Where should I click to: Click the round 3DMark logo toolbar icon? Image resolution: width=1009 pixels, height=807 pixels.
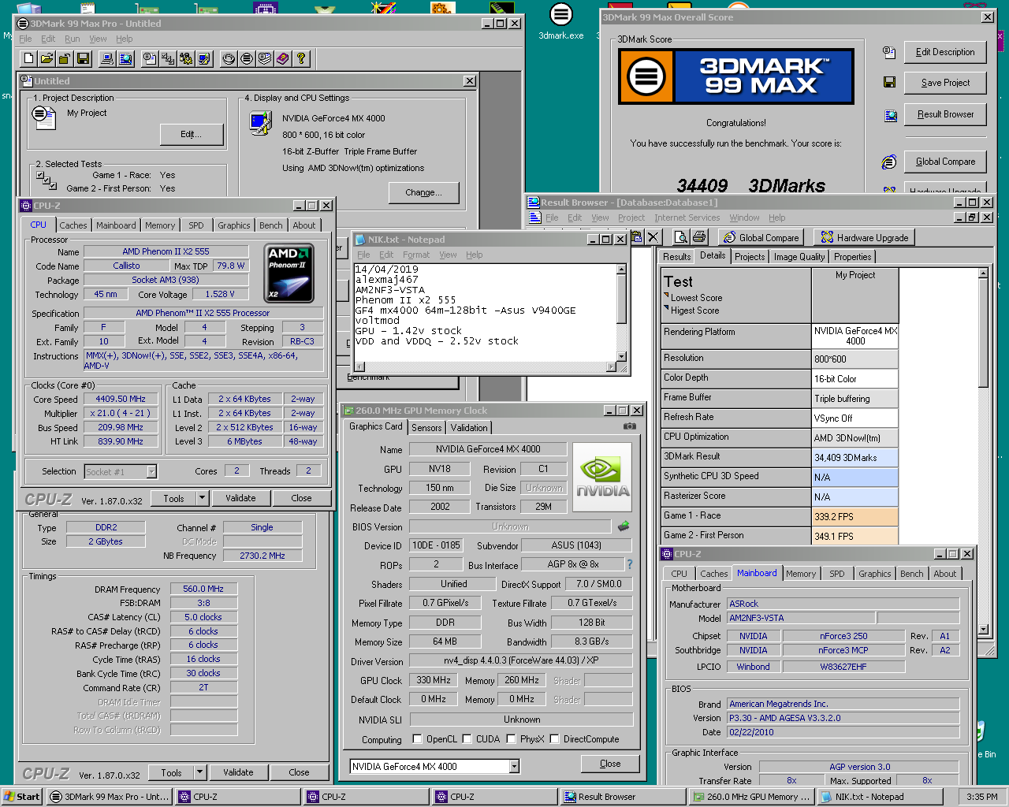tap(247, 58)
